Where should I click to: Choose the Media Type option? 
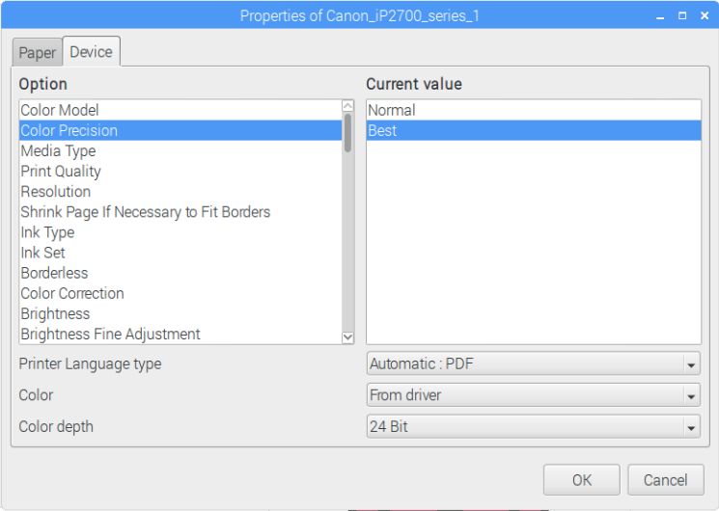click(180, 150)
